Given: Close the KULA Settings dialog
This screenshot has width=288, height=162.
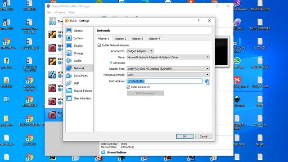Looking at the screenshot, I should click(209, 21).
